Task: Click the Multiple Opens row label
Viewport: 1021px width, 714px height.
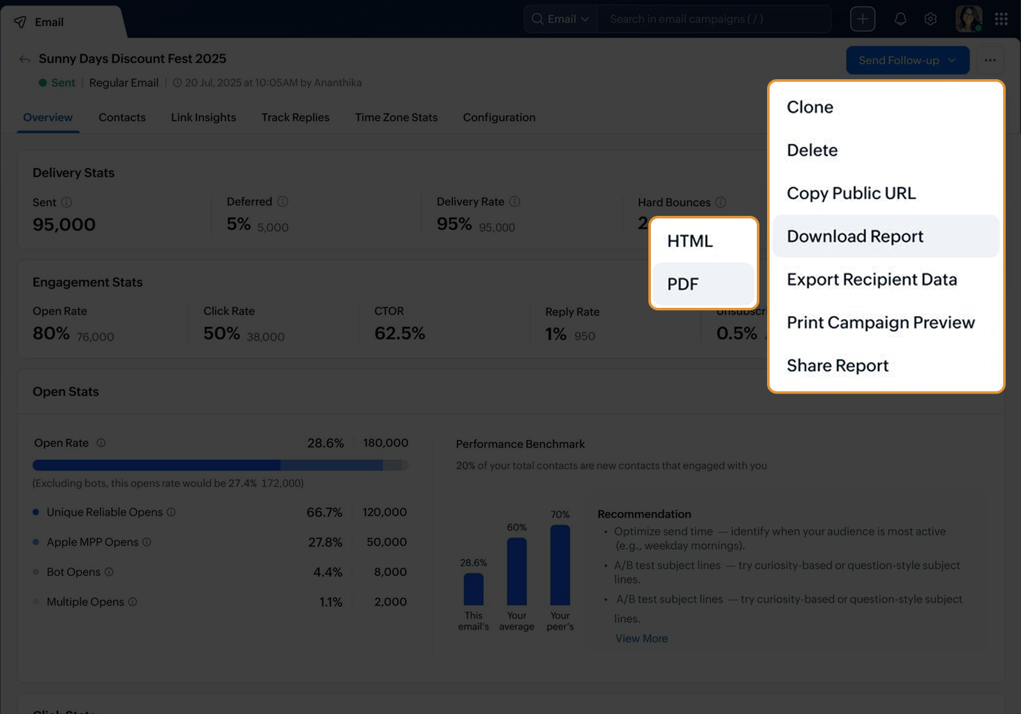Action: pyautogui.click(x=86, y=602)
